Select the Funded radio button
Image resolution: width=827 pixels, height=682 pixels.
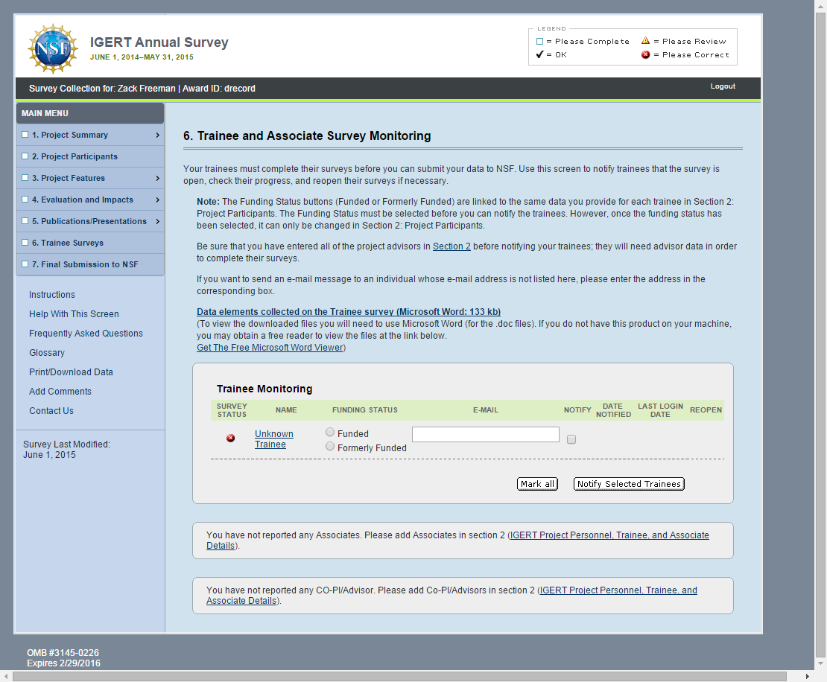click(x=330, y=432)
